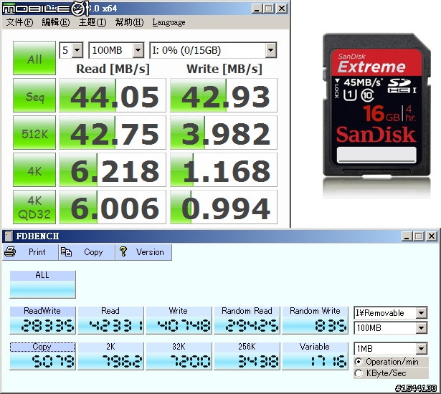Click the Copy pages icon in FDBENCH toolbar
Image resolution: width=441 pixels, height=394 pixels.
67,251
